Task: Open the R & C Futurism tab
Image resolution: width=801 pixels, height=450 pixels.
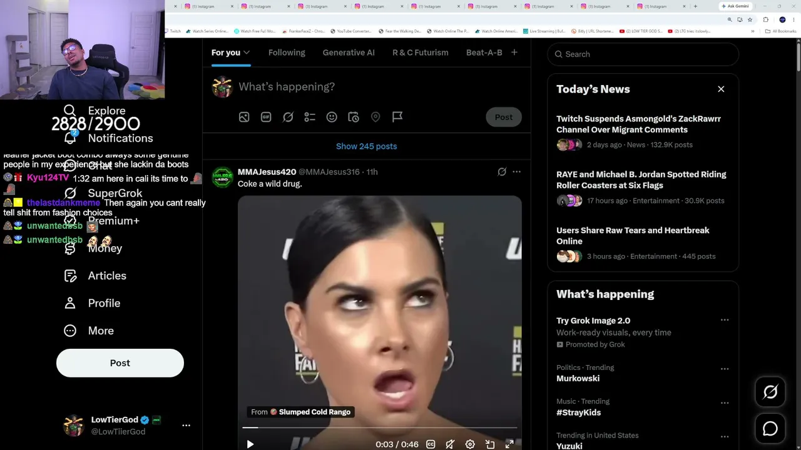Action: (421, 52)
